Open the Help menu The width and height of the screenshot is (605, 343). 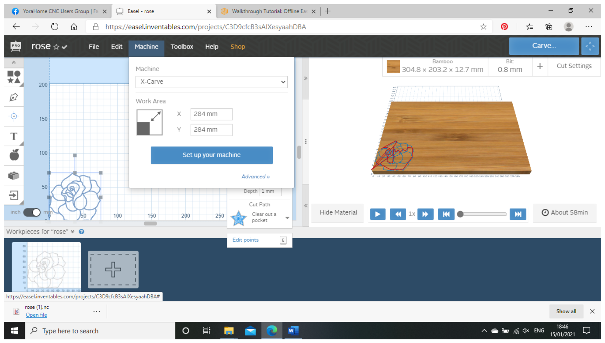(211, 47)
